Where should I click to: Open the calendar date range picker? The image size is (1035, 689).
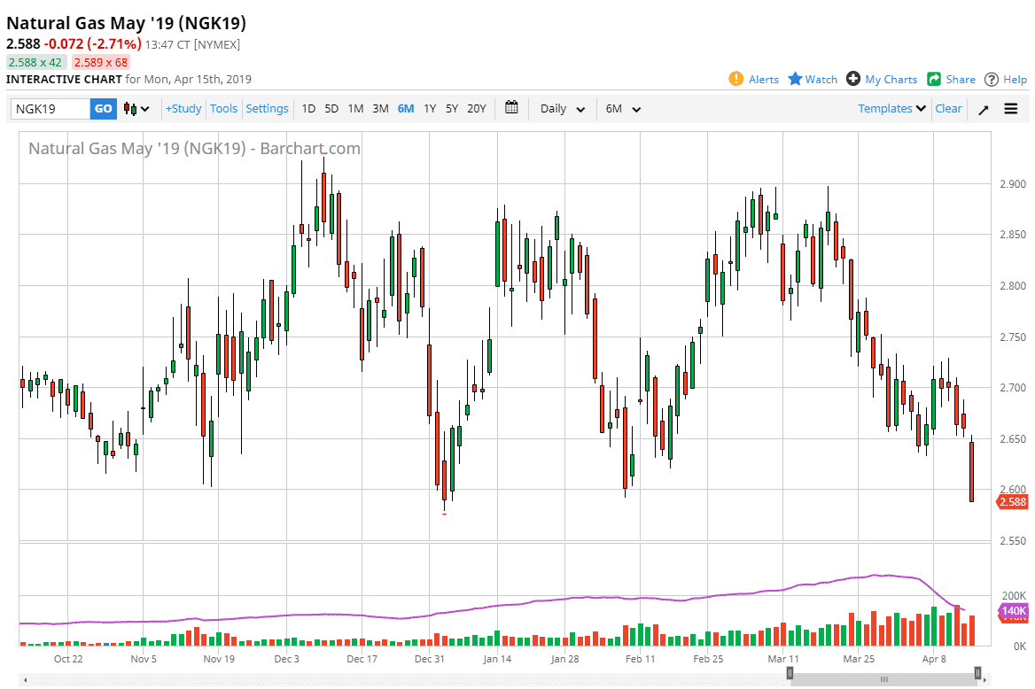click(511, 108)
